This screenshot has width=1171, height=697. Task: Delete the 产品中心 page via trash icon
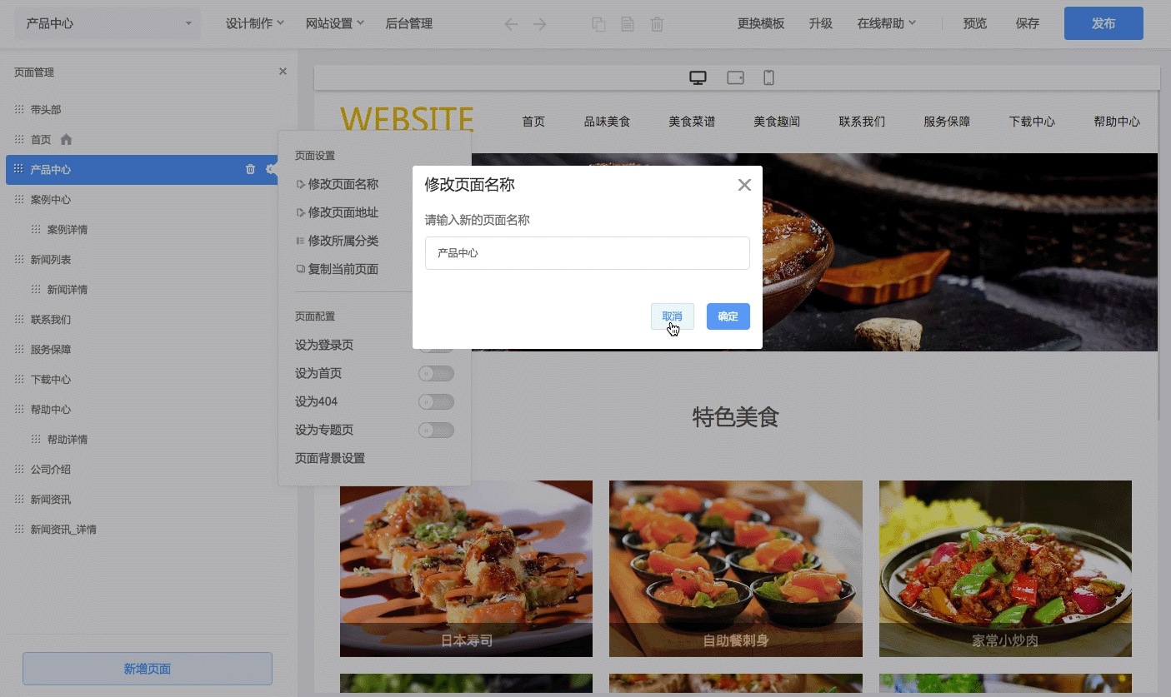[250, 169]
